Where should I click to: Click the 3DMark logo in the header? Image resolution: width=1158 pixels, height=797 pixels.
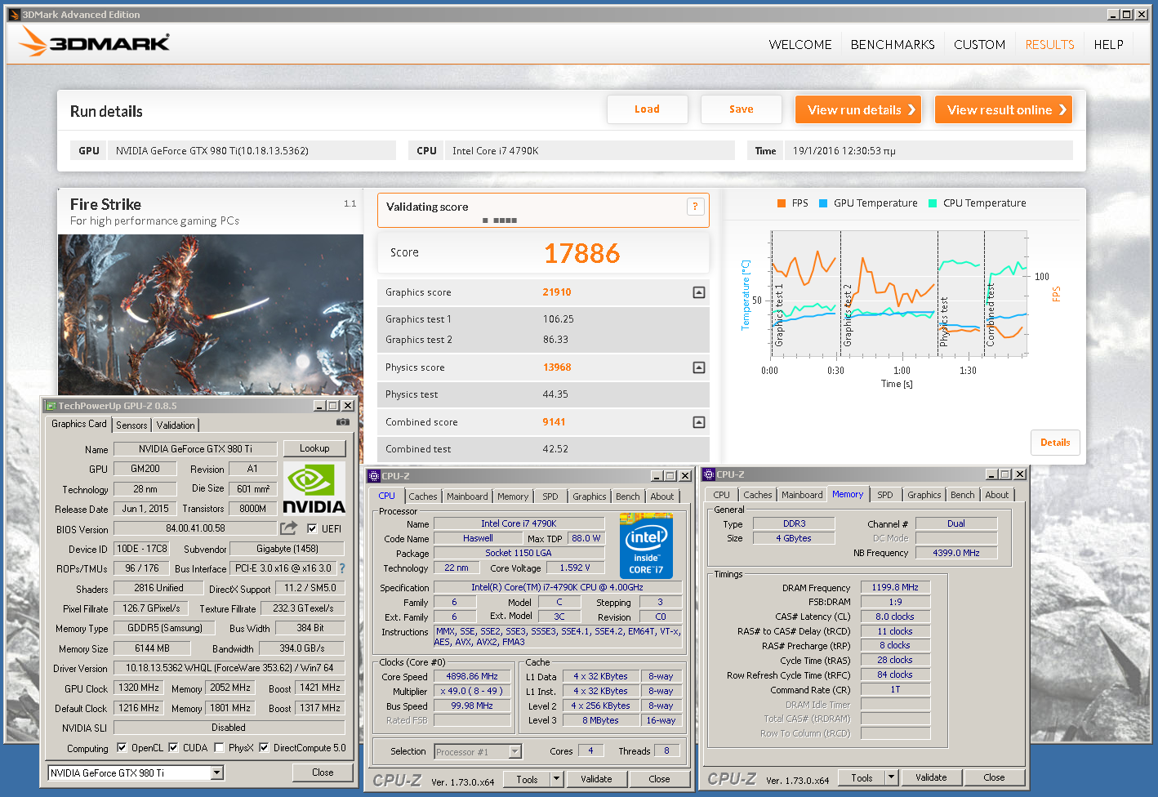(95, 42)
